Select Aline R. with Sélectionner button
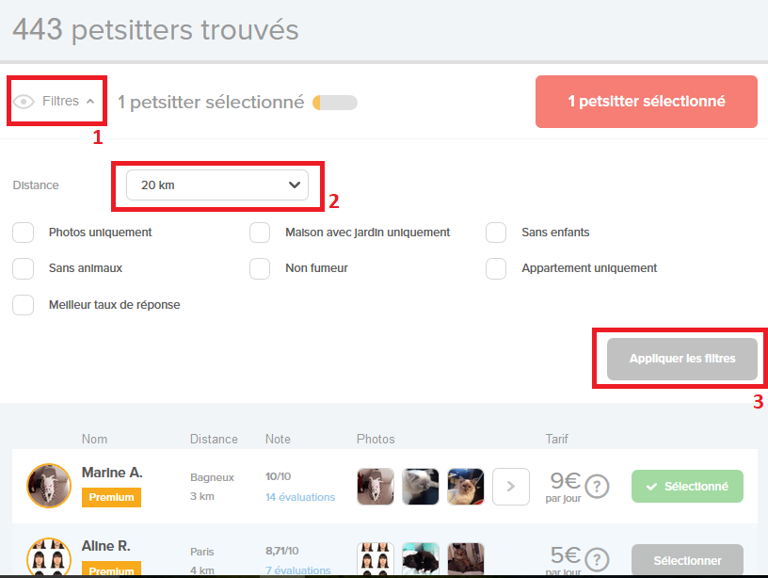 click(x=687, y=560)
